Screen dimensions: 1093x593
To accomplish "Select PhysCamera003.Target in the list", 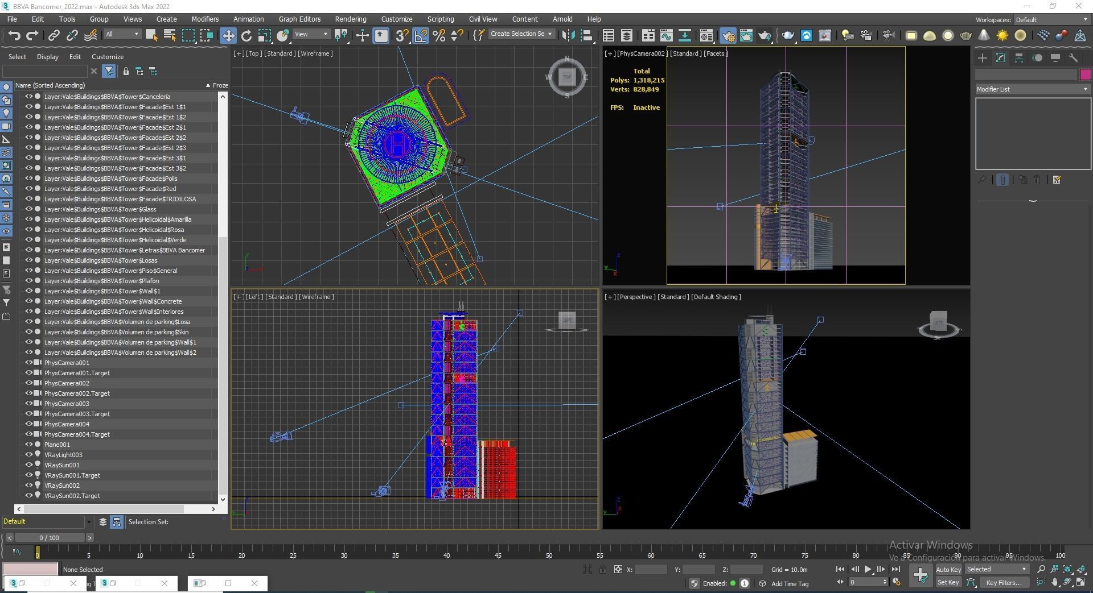I will click(x=77, y=414).
